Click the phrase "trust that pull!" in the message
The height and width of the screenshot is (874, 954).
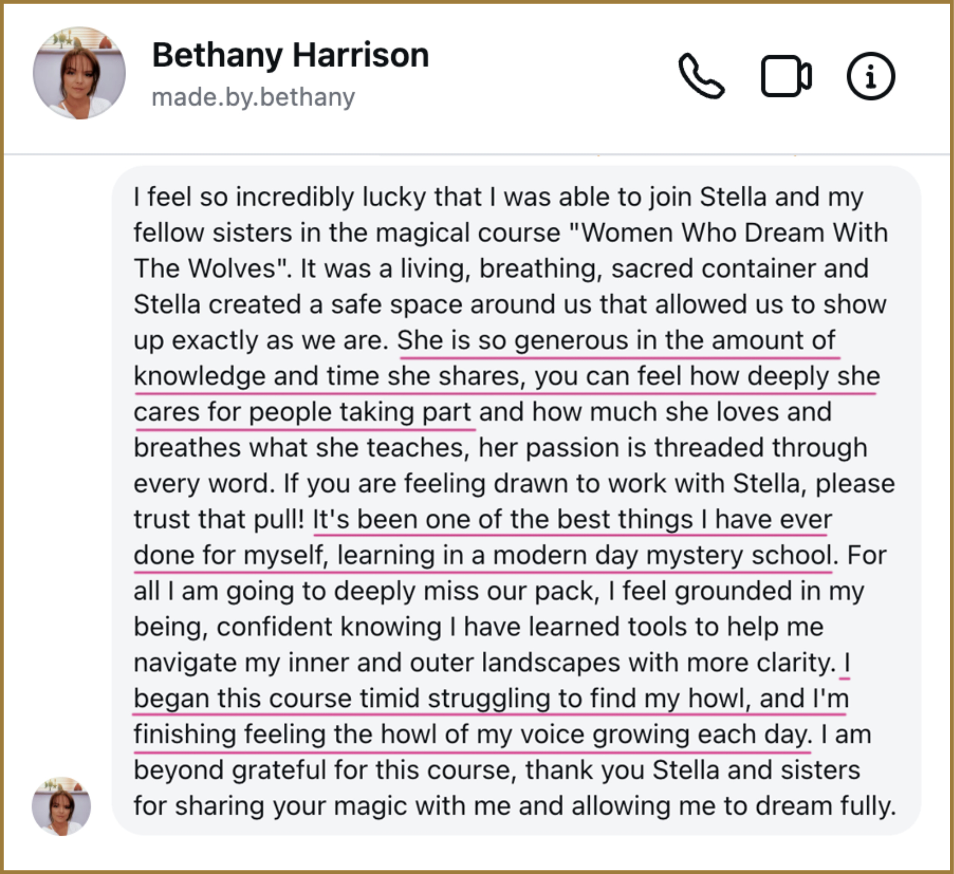pos(219,520)
